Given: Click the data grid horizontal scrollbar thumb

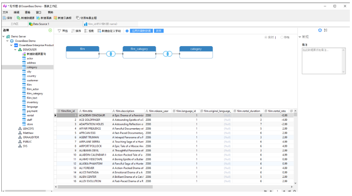Looking at the screenshot, I should [x=105, y=187].
